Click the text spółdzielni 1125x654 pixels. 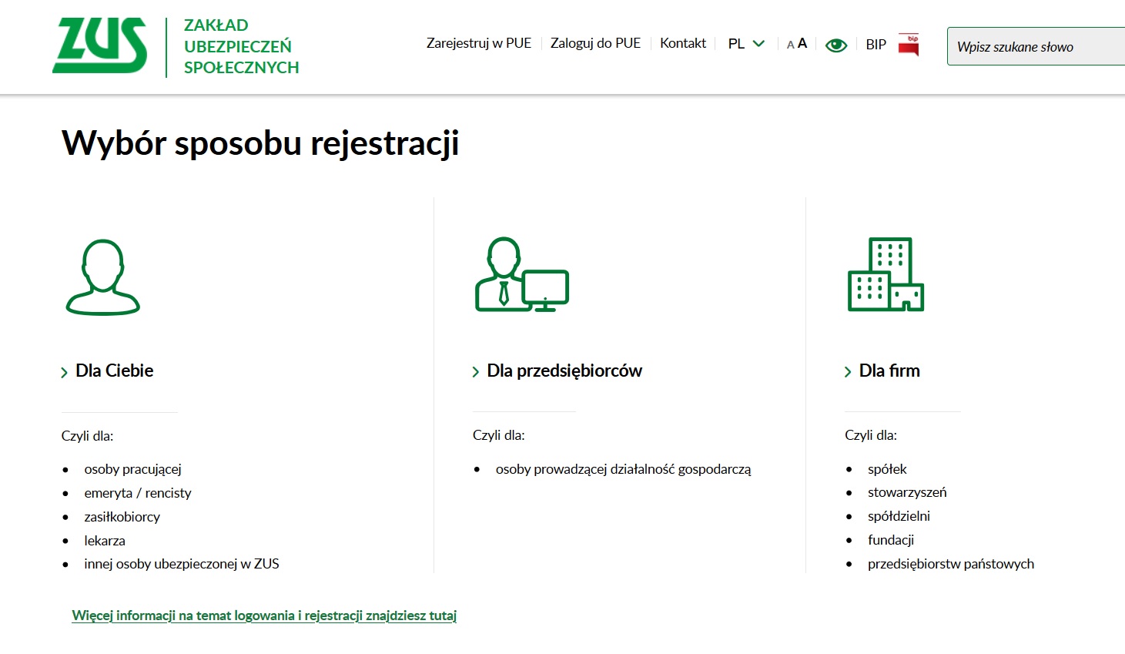(899, 516)
